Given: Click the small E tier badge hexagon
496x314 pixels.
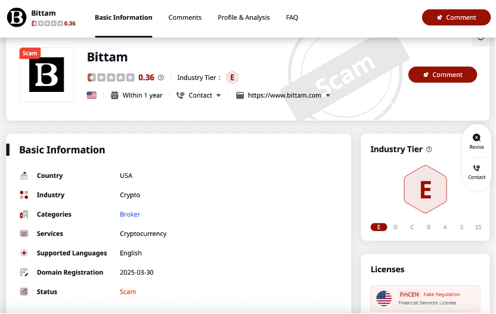Looking at the screenshot, I should point(232,78).
